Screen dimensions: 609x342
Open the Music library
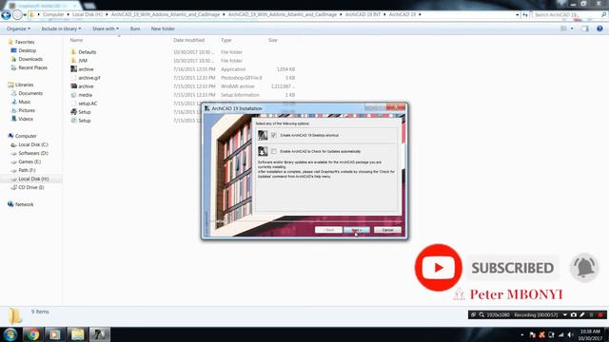pyautogui.click(x=24, y=102)
